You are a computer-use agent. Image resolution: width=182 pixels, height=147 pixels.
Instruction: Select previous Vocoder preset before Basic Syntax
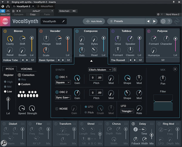tap(59, 60)
